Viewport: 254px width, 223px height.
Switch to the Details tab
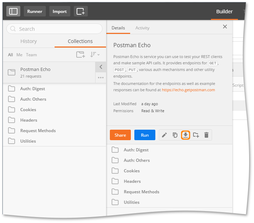click(x=118, y=28)
